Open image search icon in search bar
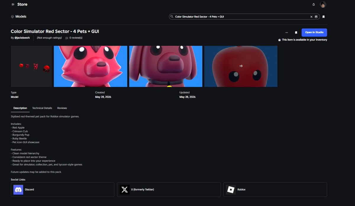The image size is (355, 206). click(316, 17)
